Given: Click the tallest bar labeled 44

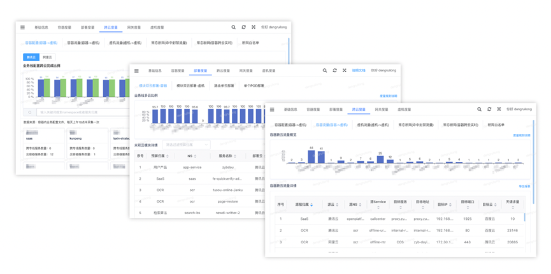Looking at the screenshot, I should pyautogui.click(x=311, y=157).
